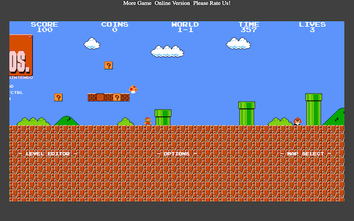
Task: Follow the Please Rate Us! link
Action: click(x=212, y=3)
